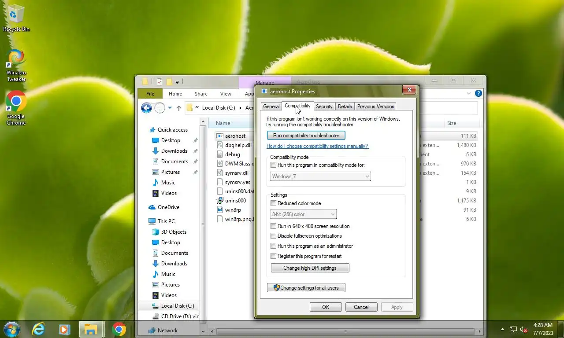Open the Windows 7 compatibility dropdown

[x=320, y=176]
